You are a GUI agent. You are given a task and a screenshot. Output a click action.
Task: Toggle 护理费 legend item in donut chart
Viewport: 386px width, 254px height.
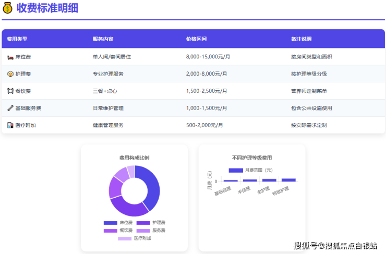click(x=151, y=223)
